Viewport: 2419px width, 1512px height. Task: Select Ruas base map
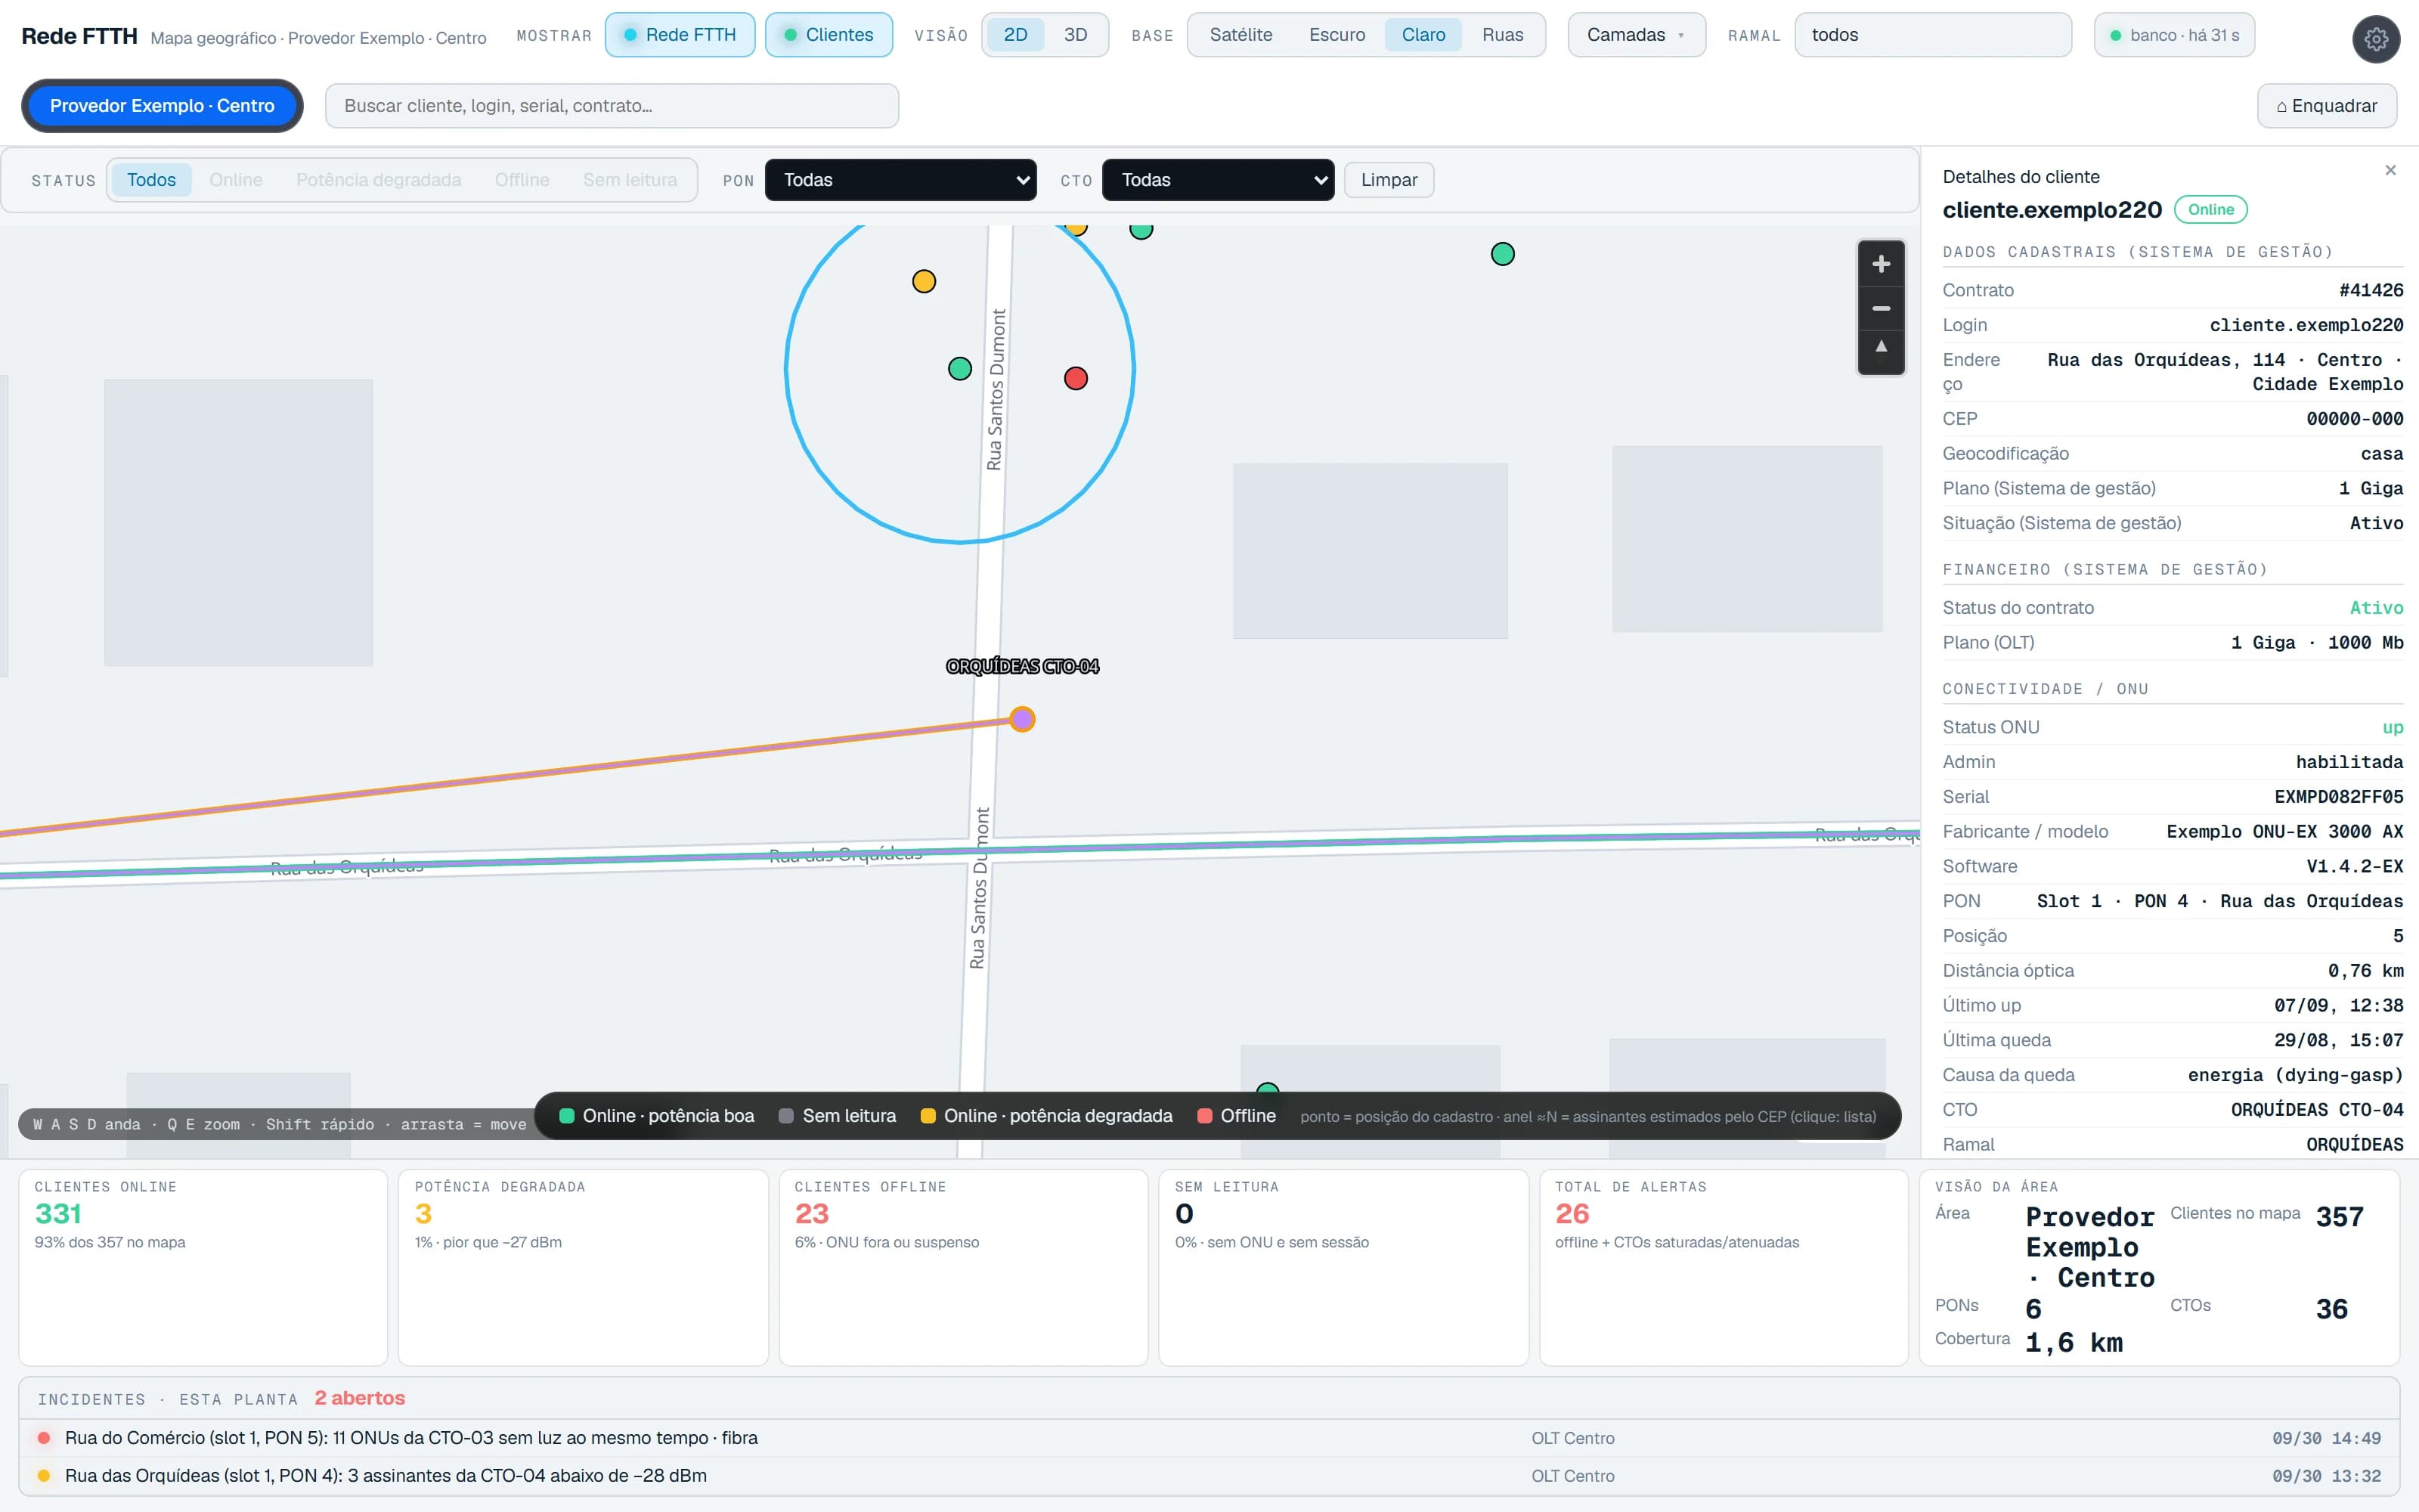(x=1502, y=35)
